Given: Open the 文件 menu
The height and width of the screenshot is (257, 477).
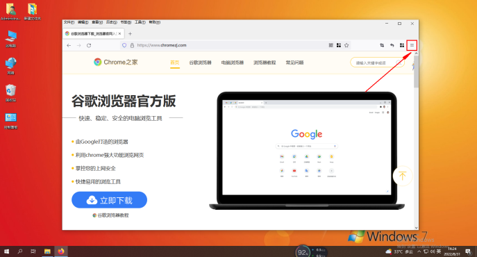Looking at the screenshot, I should pos(69,22).
